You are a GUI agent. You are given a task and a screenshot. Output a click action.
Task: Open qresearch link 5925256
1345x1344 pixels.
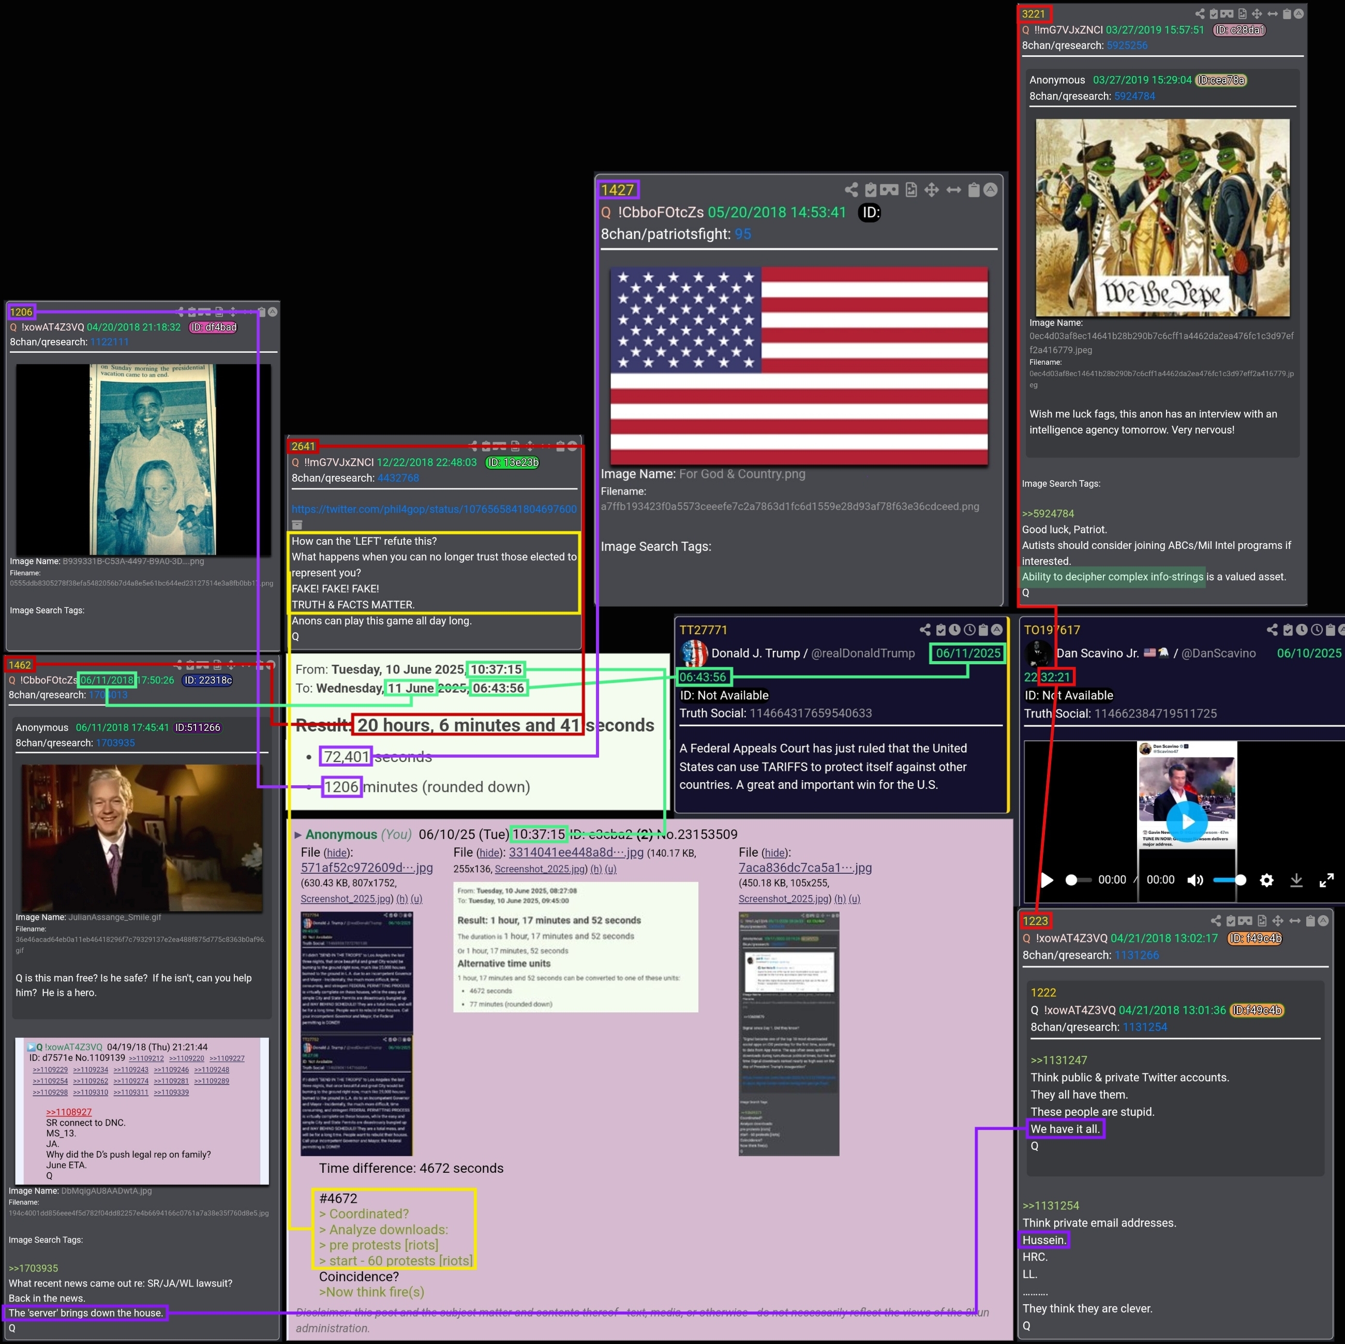coord(1127,46)
